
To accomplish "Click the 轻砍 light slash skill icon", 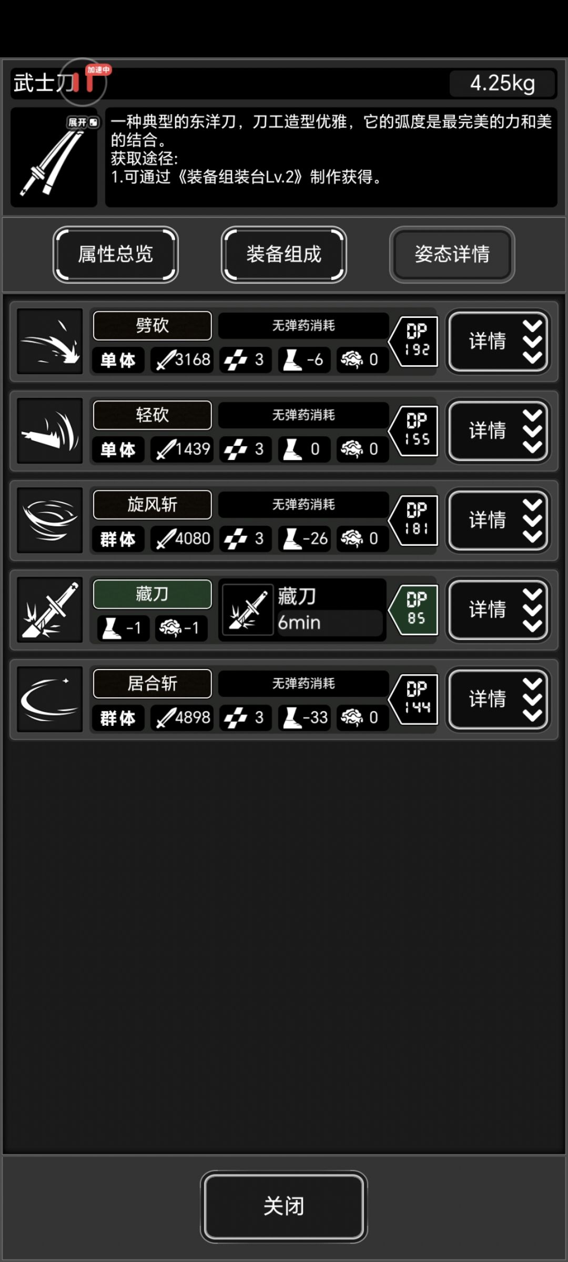I will click(50, 431).
